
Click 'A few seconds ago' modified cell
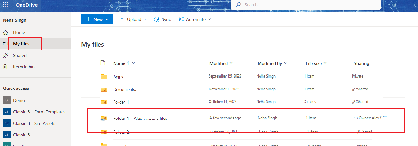[x=225, y=118]
